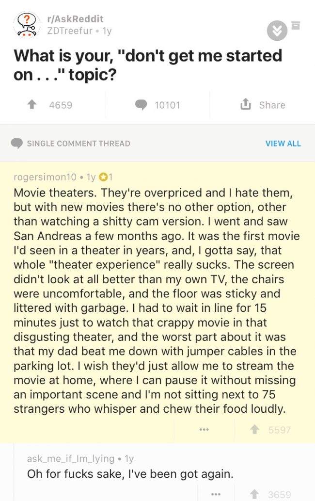The height and width of the screenshot is (501, 315).
Task: Tap the Share icon on the post
Action: pos(245,104)
